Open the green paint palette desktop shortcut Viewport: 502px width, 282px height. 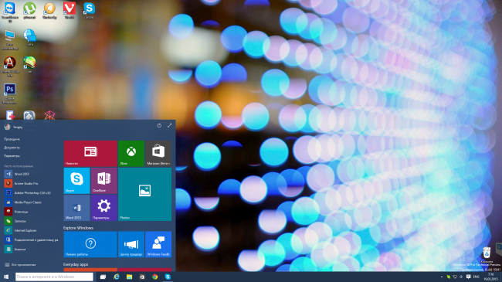pyautogui.click(x=29, y=64)
